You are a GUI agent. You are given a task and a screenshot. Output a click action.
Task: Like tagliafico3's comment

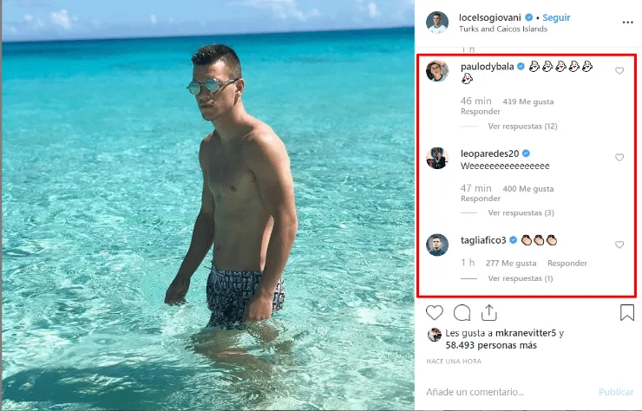tap(619, 245)
